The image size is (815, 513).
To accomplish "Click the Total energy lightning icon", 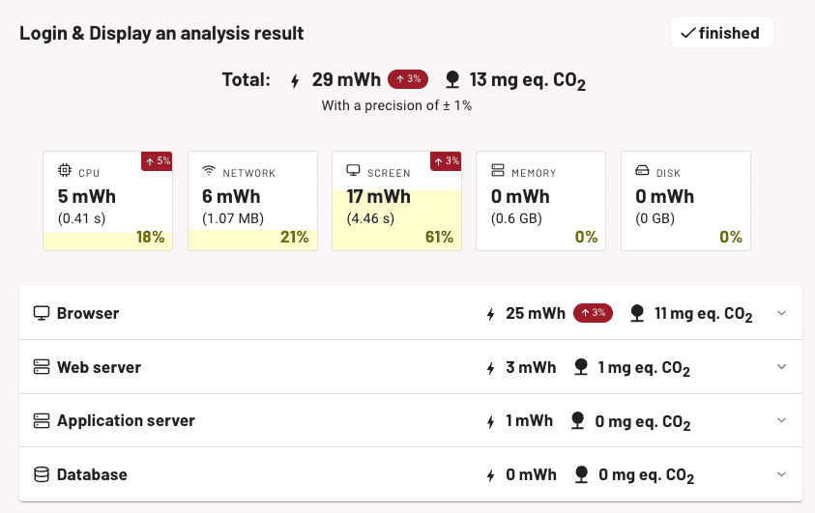I will click(x=296, y=80).
